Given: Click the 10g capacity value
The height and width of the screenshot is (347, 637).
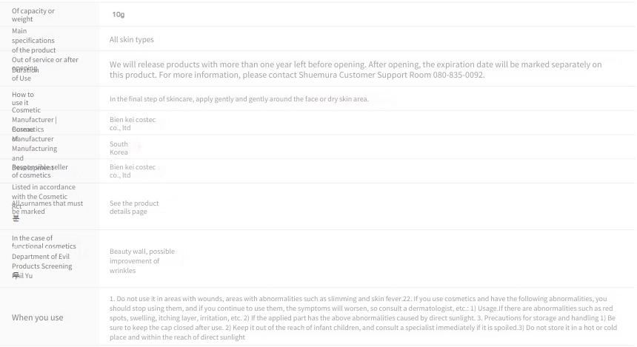Looking at the screenshot, I should coord(119,15).
